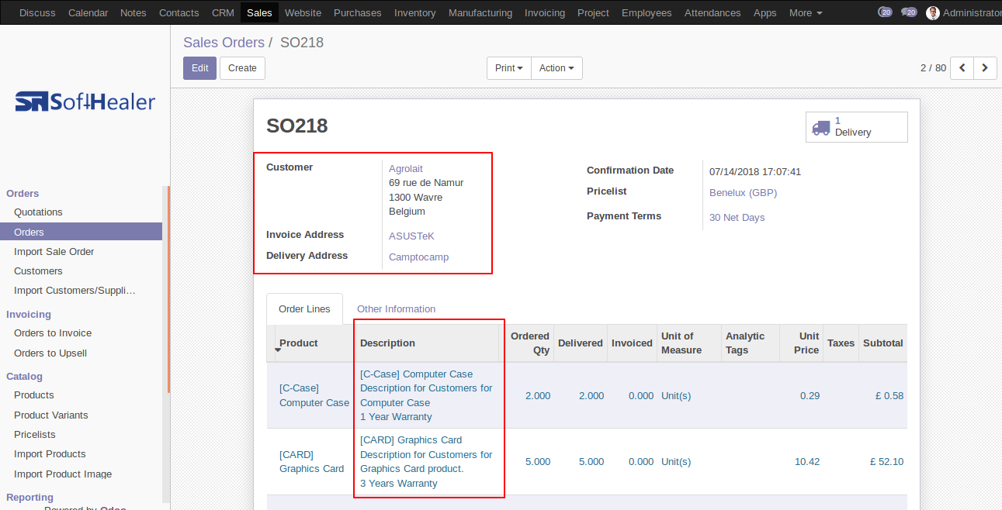Click the '3 Years Warranty' description text
The image size is (1002, 510).
(x=399, y=484)
